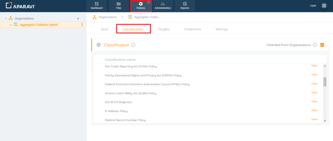Open the Settings tab

click(x=221, y=29)
